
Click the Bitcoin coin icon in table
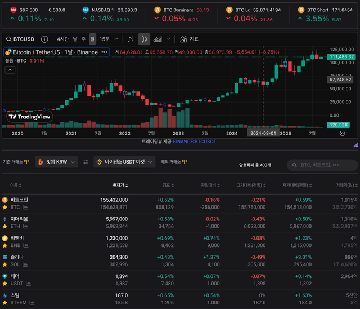[x=4, y=200]
